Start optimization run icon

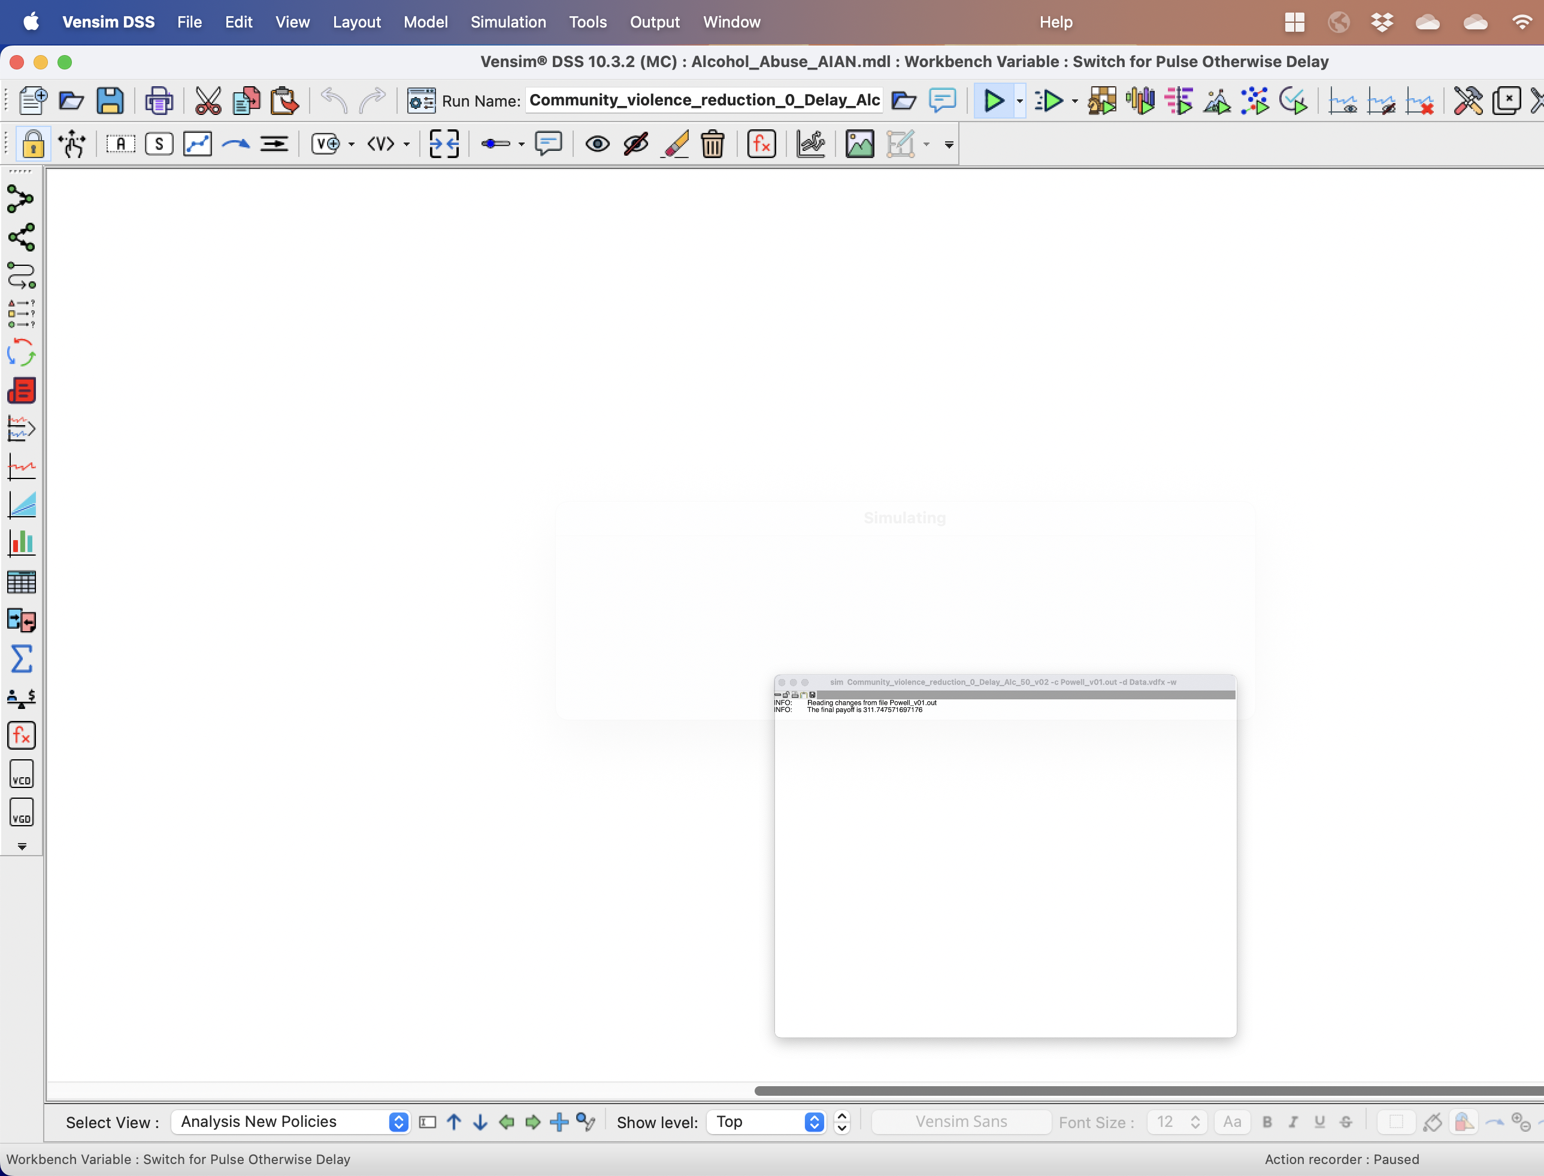[x=1217, y=101]
